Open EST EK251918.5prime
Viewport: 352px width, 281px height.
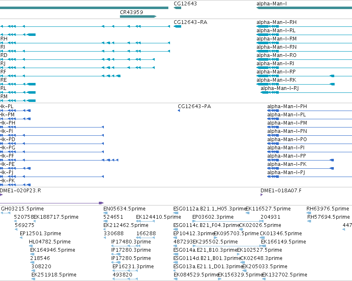(54, 275)
